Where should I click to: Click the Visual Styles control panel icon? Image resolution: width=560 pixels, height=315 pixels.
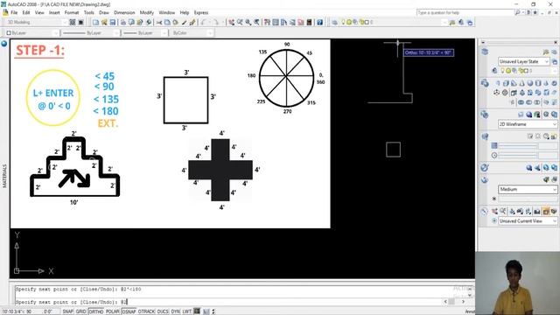[x=485, y=115]
